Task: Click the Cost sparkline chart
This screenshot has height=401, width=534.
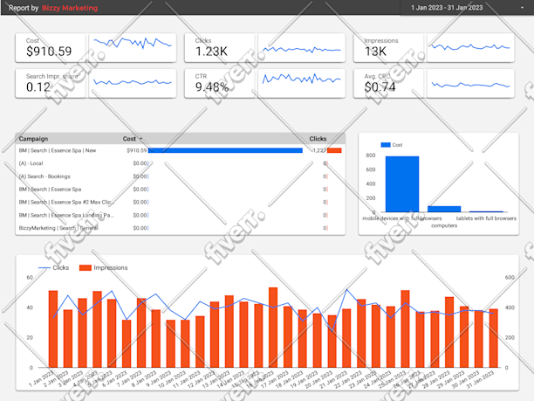Action: (x=133, y=48)
